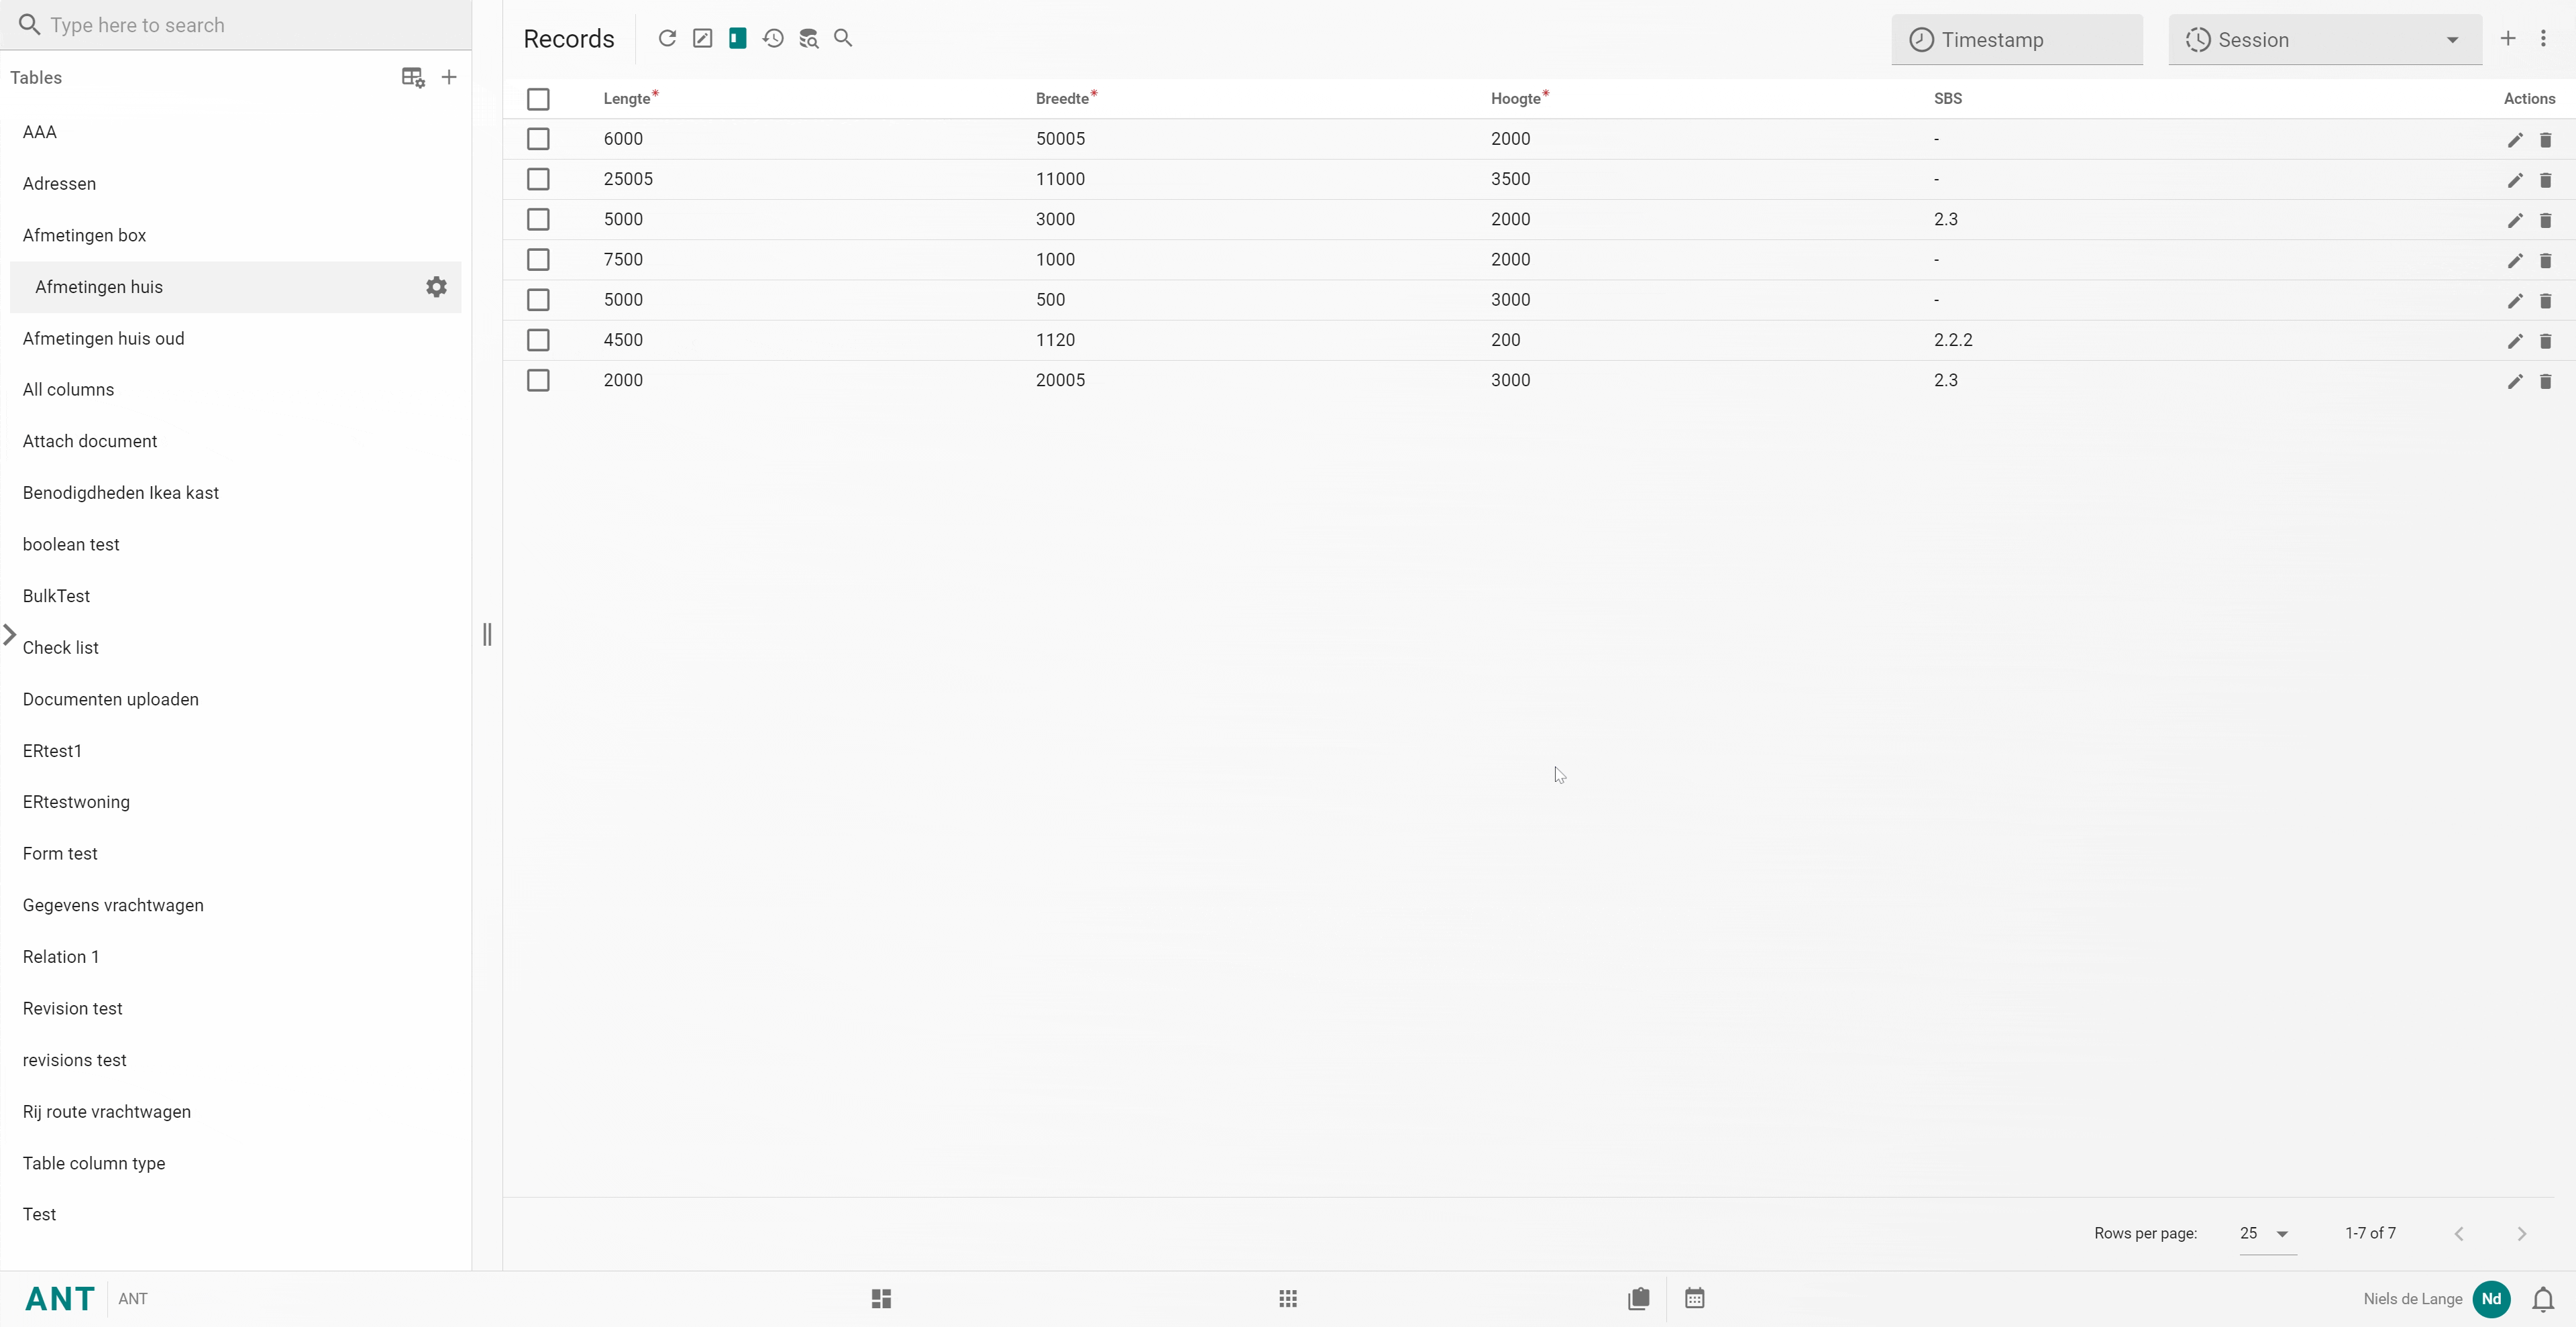Click the refresh records icon
Screen dimensions: 2576x1327
667,38
